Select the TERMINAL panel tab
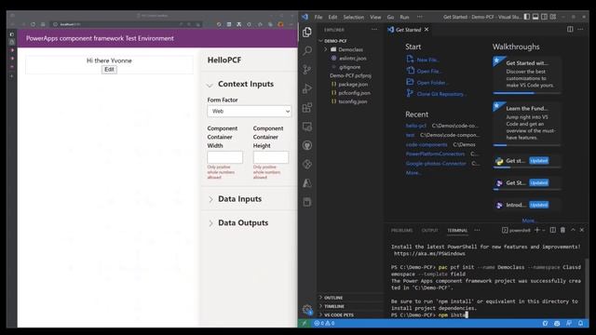The height and width of the screenshot is (335, 596). [457, 231]
